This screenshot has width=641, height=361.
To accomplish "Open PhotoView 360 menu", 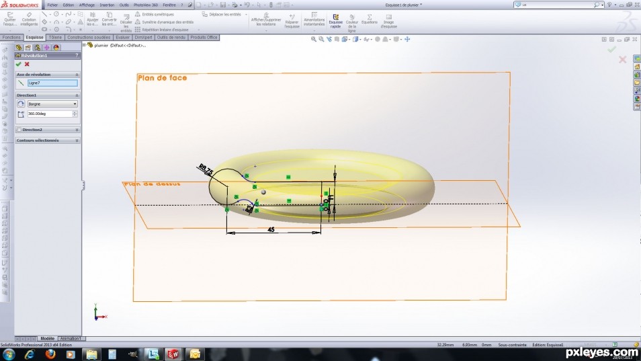I will pos(146,5).
